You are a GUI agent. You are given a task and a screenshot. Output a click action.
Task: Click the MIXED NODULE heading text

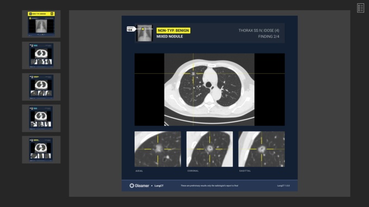170,36
